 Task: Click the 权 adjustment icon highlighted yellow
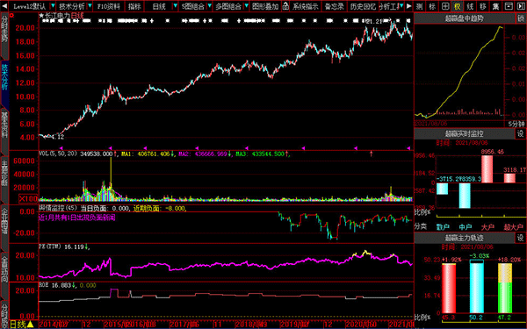pyautogui.click(x=458, y=6)
